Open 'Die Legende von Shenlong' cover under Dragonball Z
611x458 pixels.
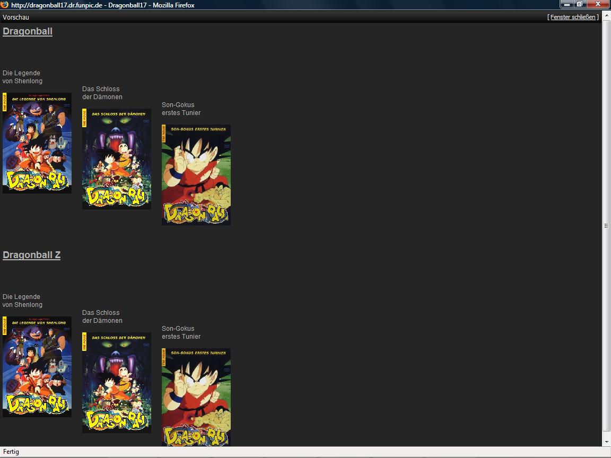tap(37, 367)
